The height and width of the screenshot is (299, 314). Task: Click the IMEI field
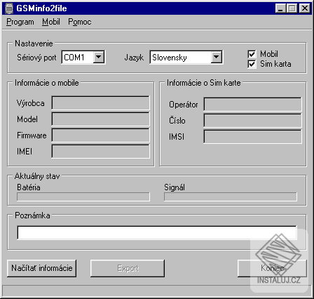pyautogui.click(x=100, y=151)
